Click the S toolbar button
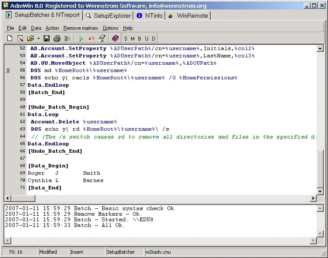This screenshot has height=258, width=328. click(x=126, y=39)
